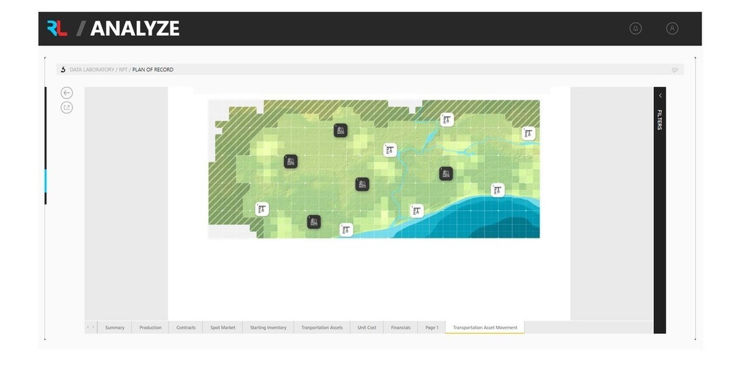
Task: Switch to the Production tab
Action: [x=150, y=327]
